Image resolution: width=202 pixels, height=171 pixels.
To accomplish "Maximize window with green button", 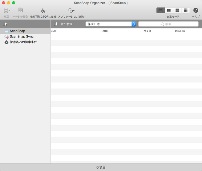I will [14, 3].
